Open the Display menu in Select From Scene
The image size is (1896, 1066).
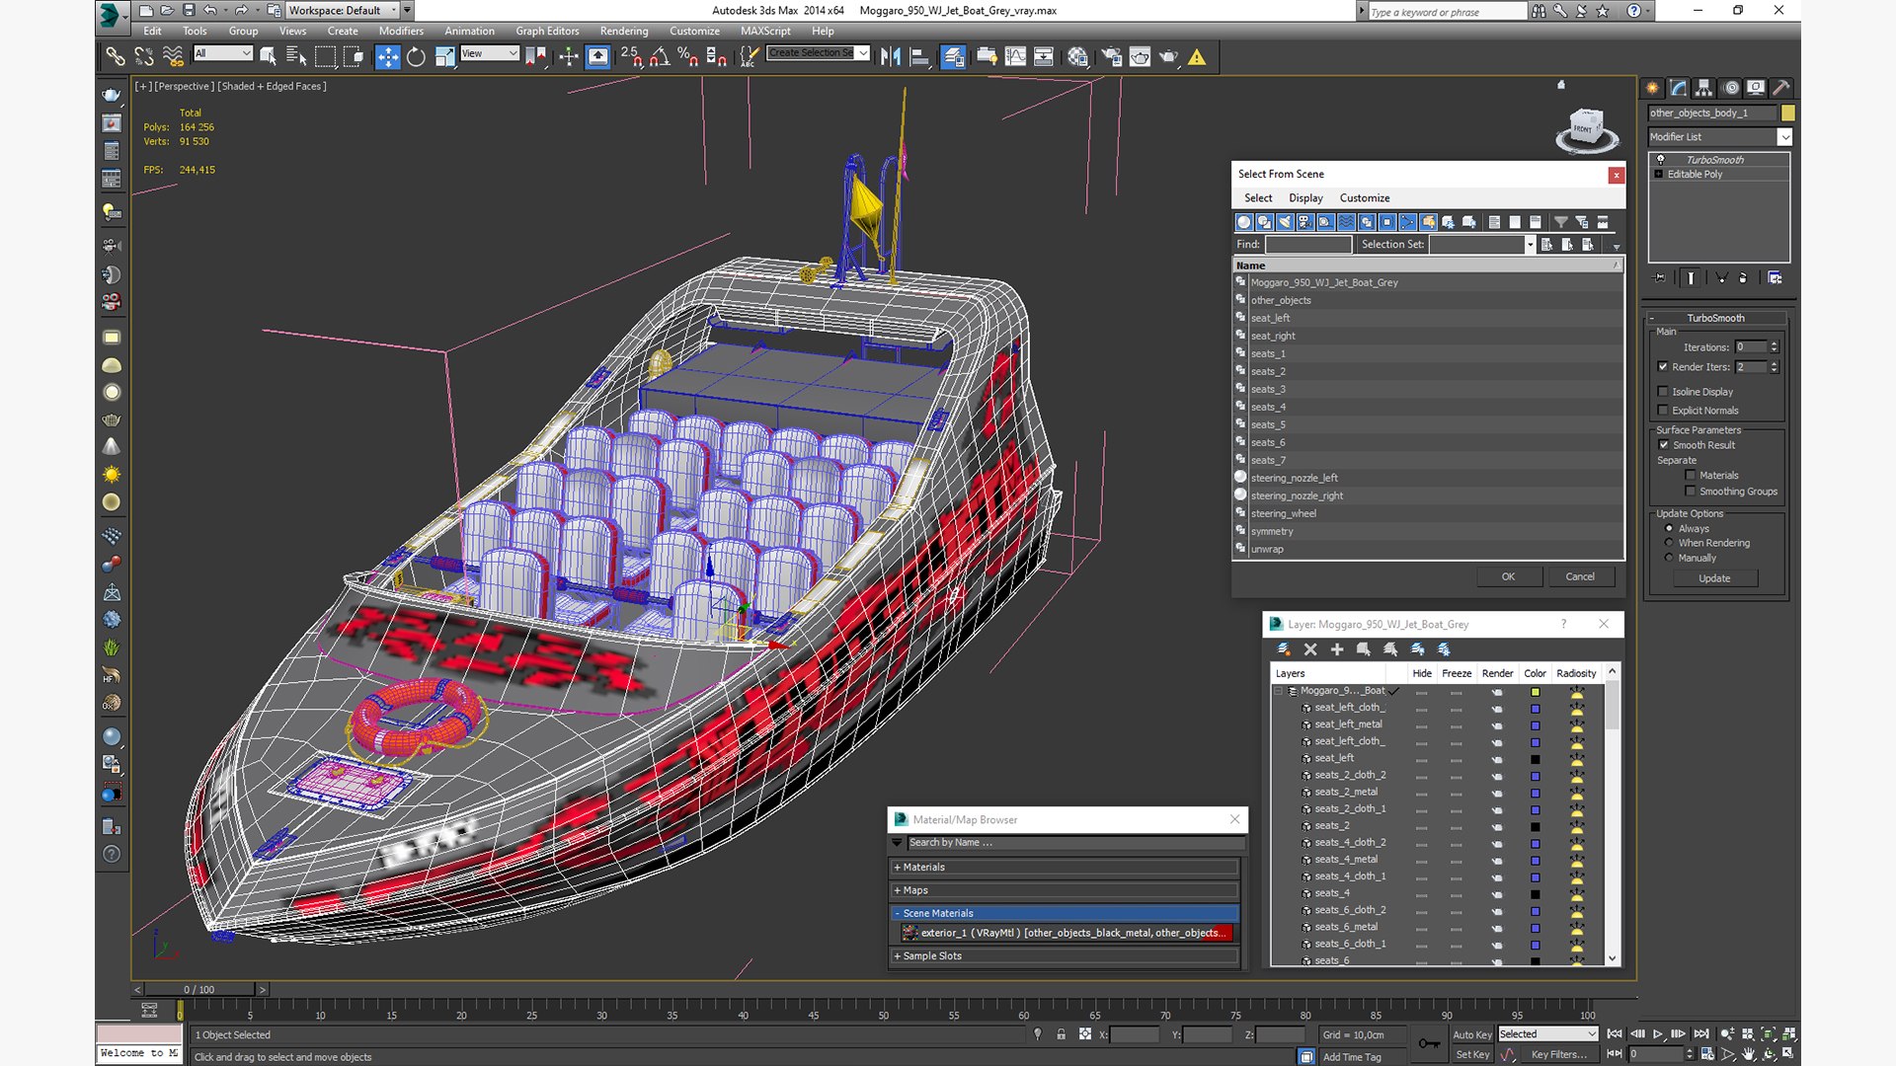pyautogui.click(x=1305, y=198)
